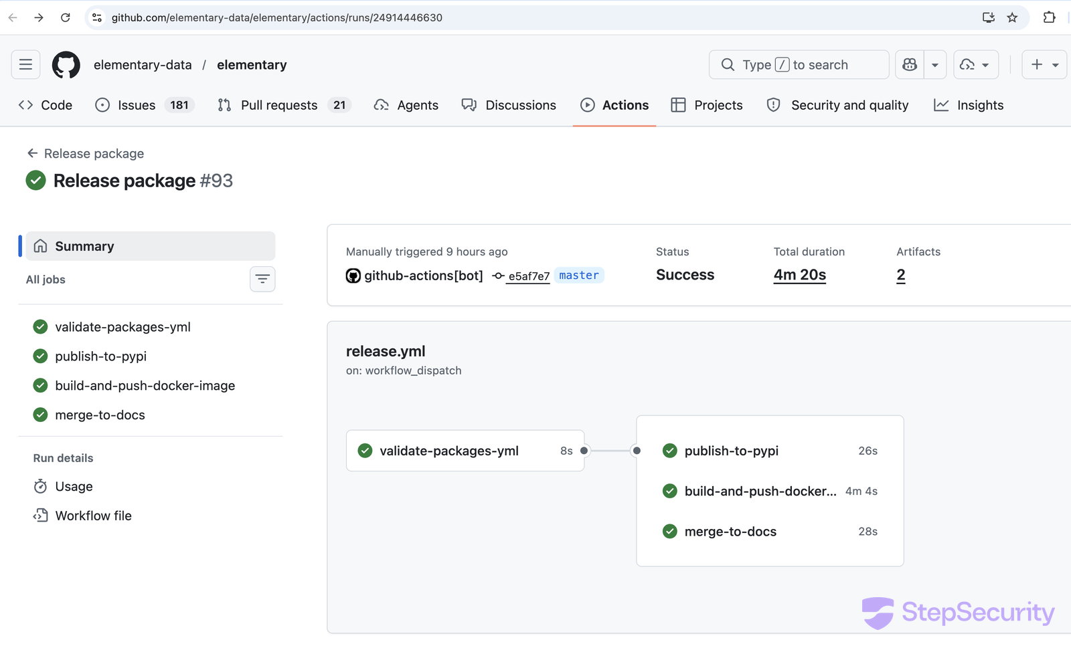
Task: Go back to Release package workflow
Action: click(85, 153)
